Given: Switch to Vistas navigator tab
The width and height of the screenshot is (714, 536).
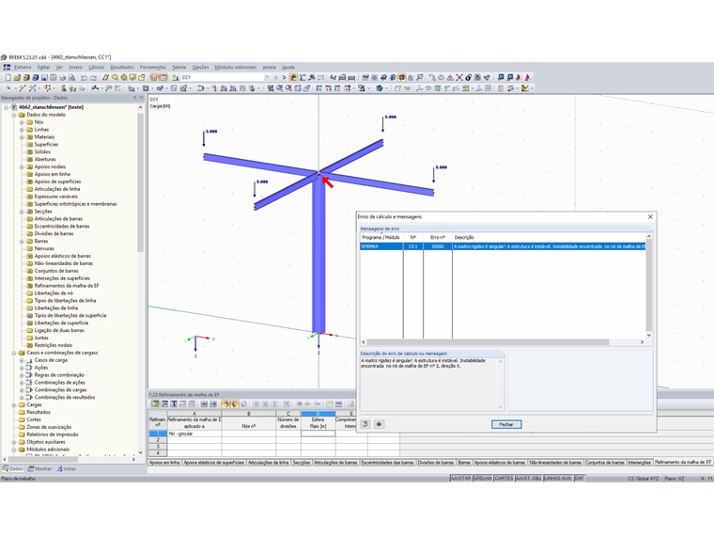Looking at the screenshot, I should [x=67, y=468].
